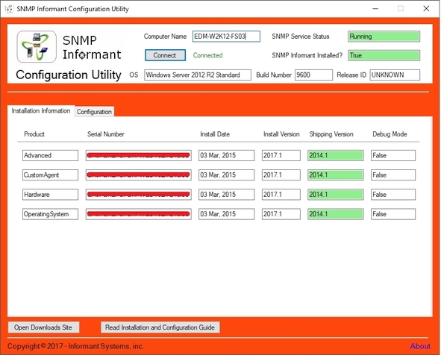
Task: Click the SNMP Informant logo image
Action: click(x=37, y=47)
